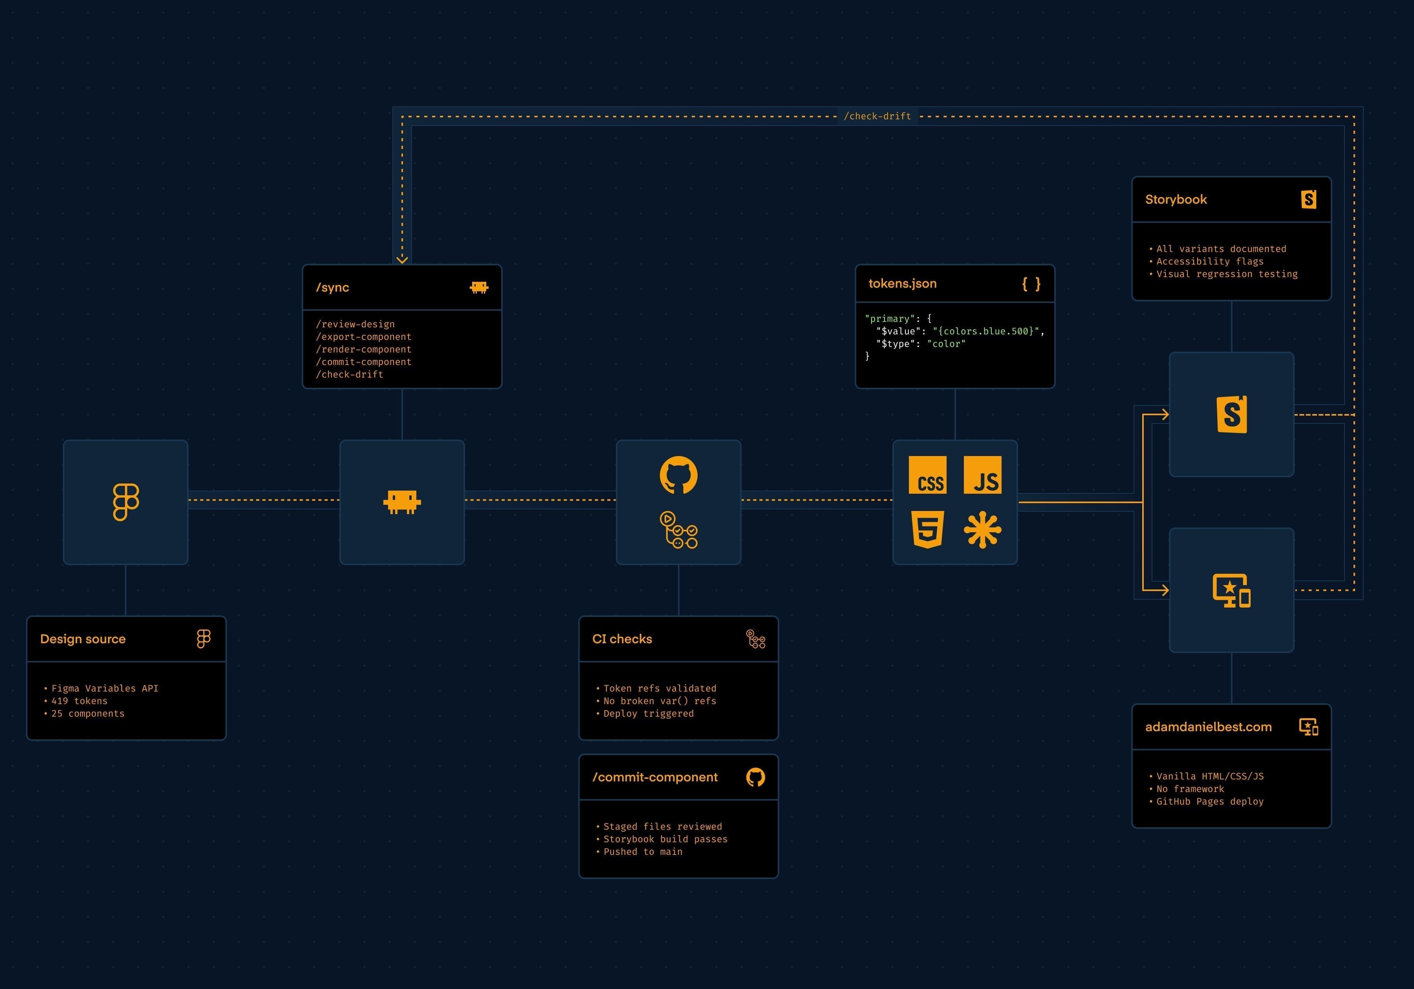Click the asterisk starburst icon
This screenshot has height=989, width=1414.
pyautogui.click(x=982, y=530)
